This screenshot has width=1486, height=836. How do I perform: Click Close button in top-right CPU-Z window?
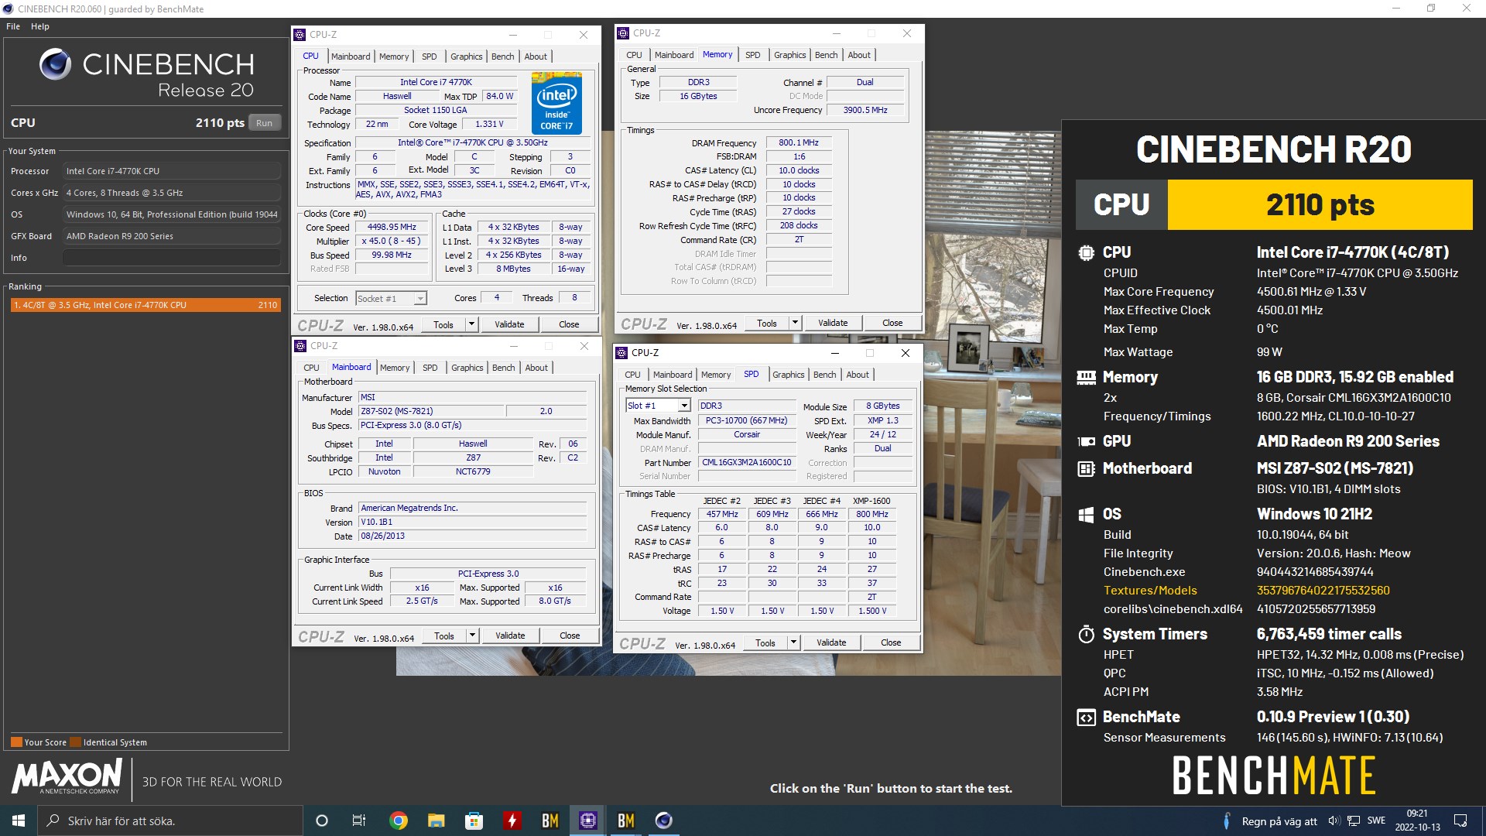pyautogui.click(x=892, y=323)
